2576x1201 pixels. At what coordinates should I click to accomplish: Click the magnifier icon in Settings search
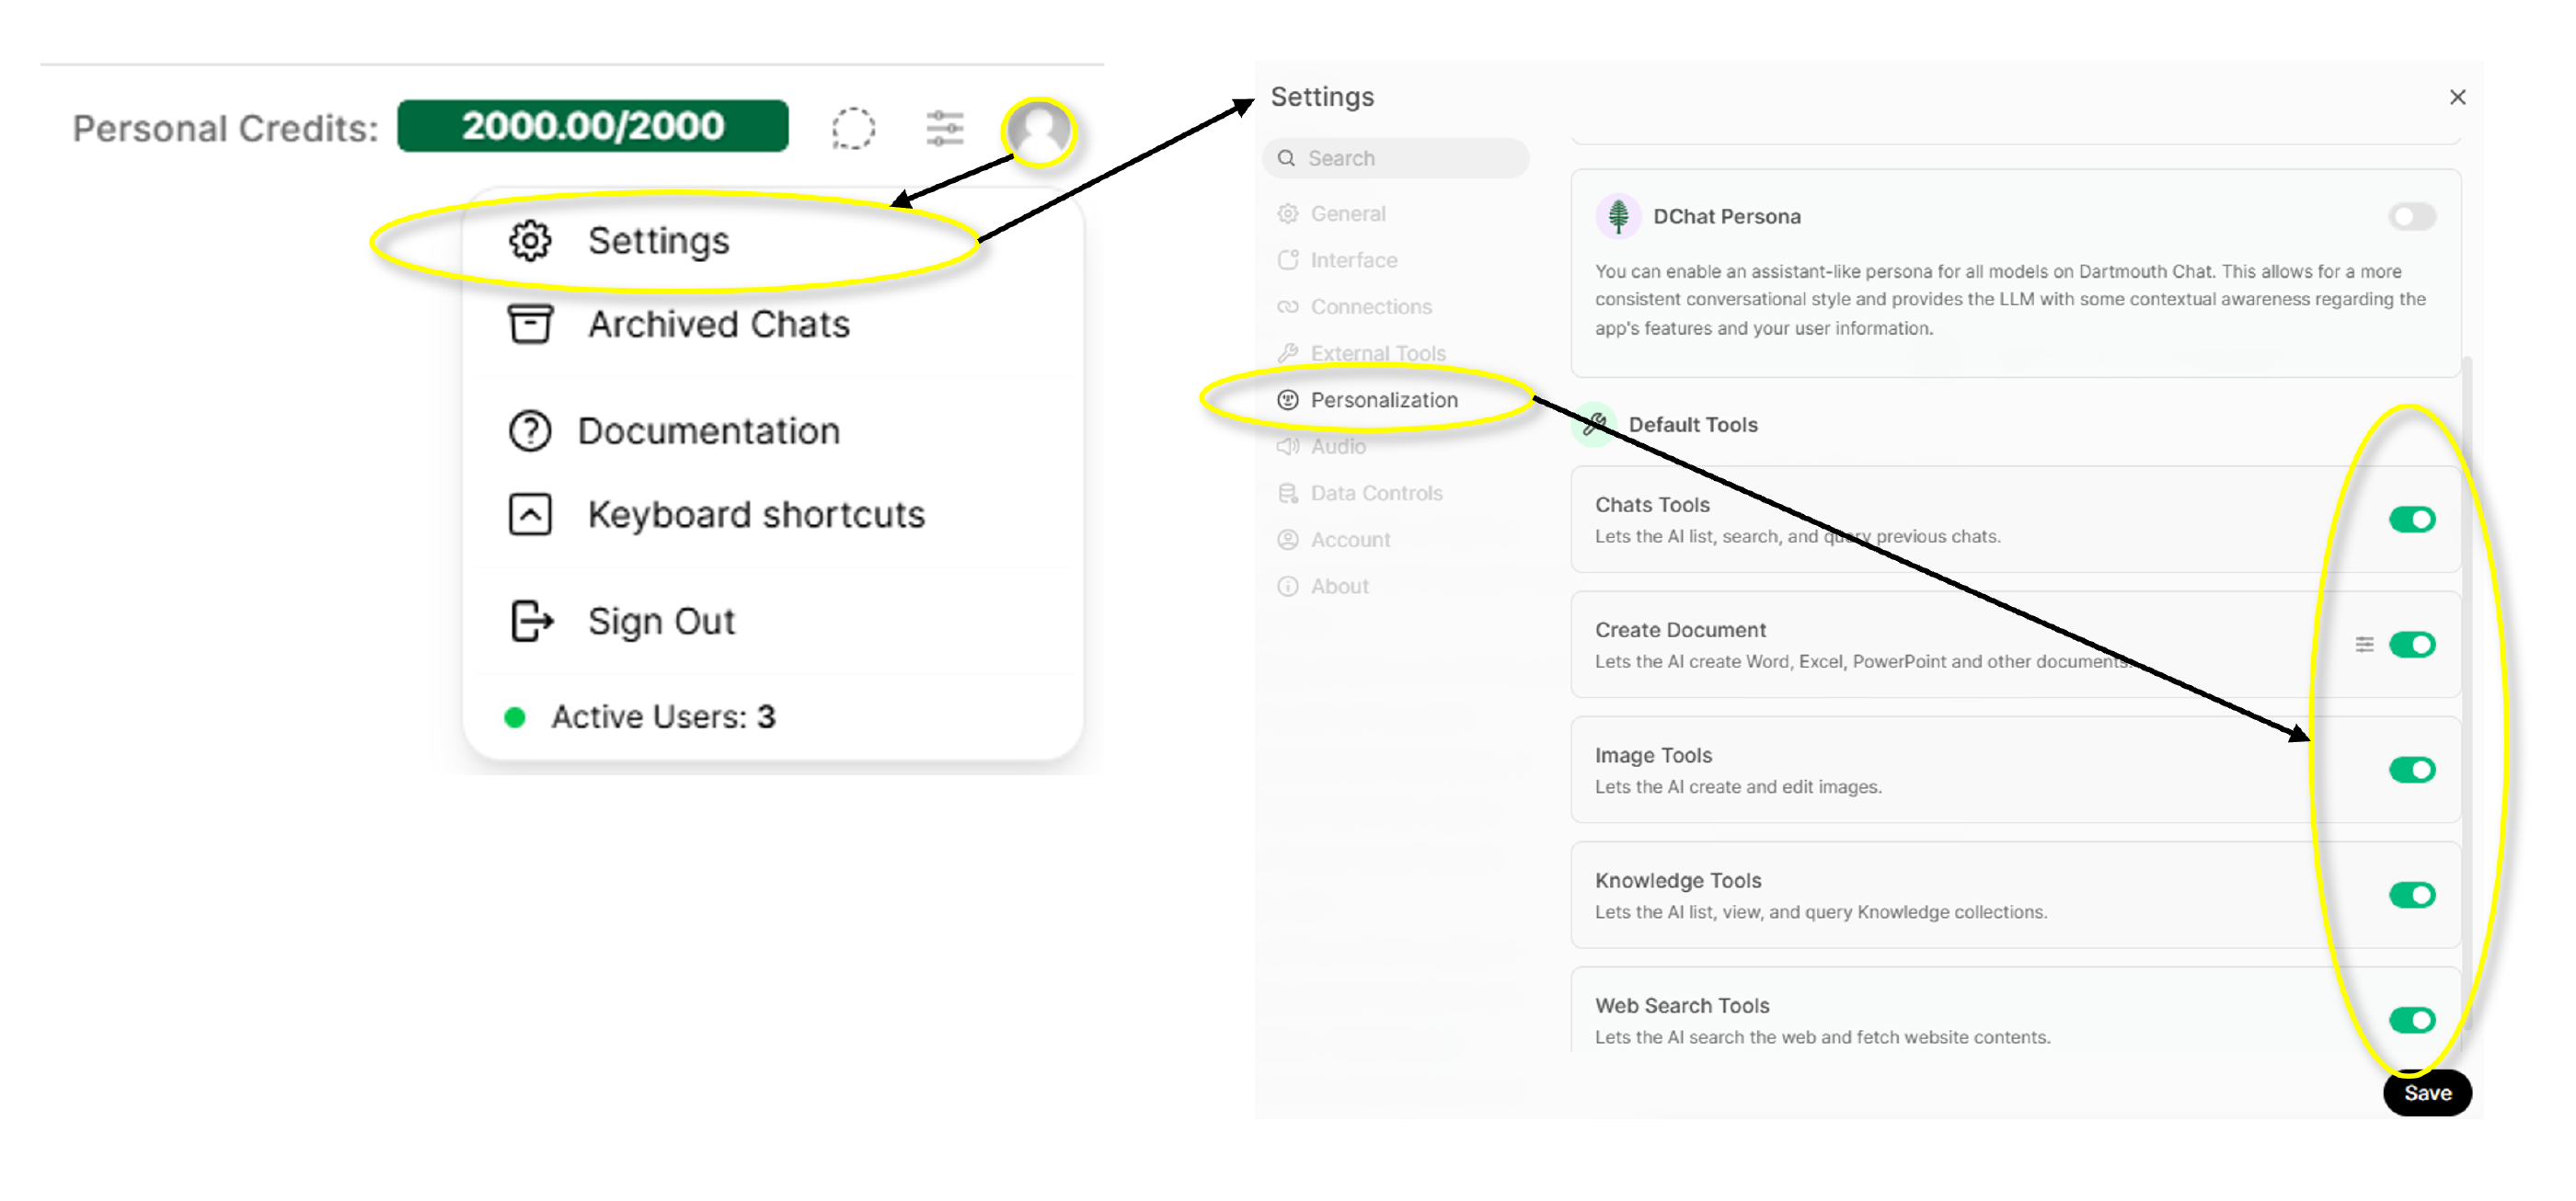(1287, 158)
